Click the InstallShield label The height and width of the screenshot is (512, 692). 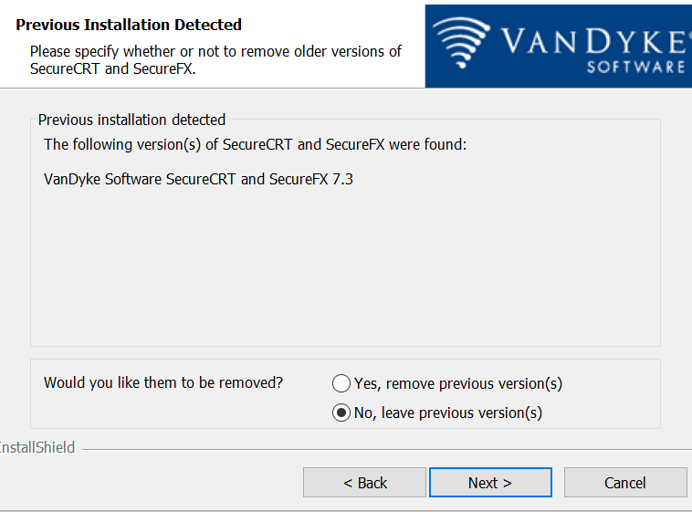(37, 448)
